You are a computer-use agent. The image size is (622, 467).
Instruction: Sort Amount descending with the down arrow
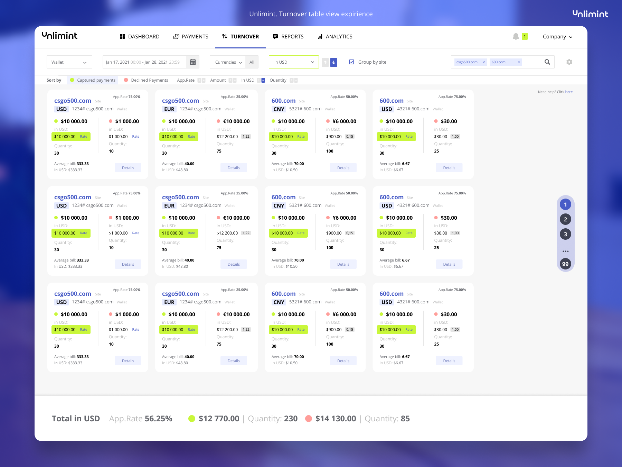(x=235, y=80)
